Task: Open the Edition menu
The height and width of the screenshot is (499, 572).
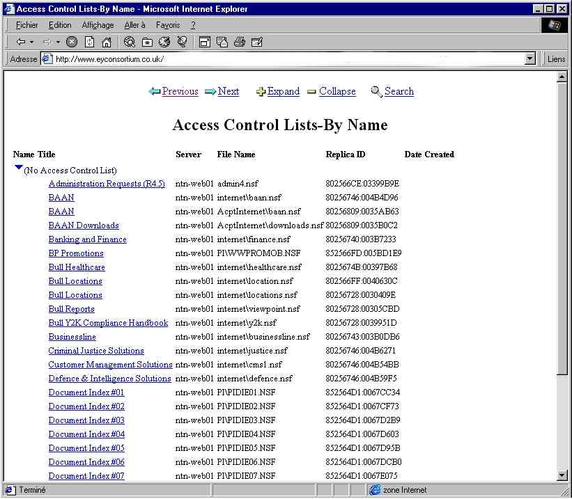Action: click(x=60, y=25)
